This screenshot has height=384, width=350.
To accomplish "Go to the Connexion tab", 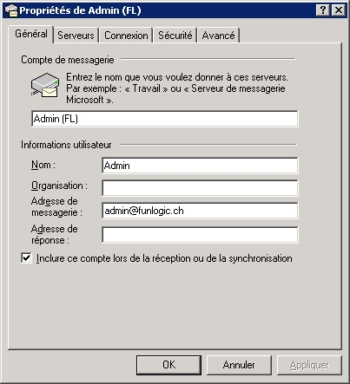I will pyautogui.click(x=126, y=36).
